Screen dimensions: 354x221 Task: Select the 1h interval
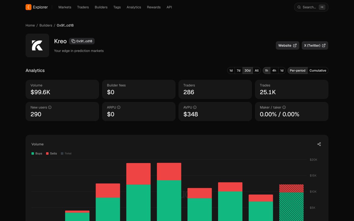266,70
